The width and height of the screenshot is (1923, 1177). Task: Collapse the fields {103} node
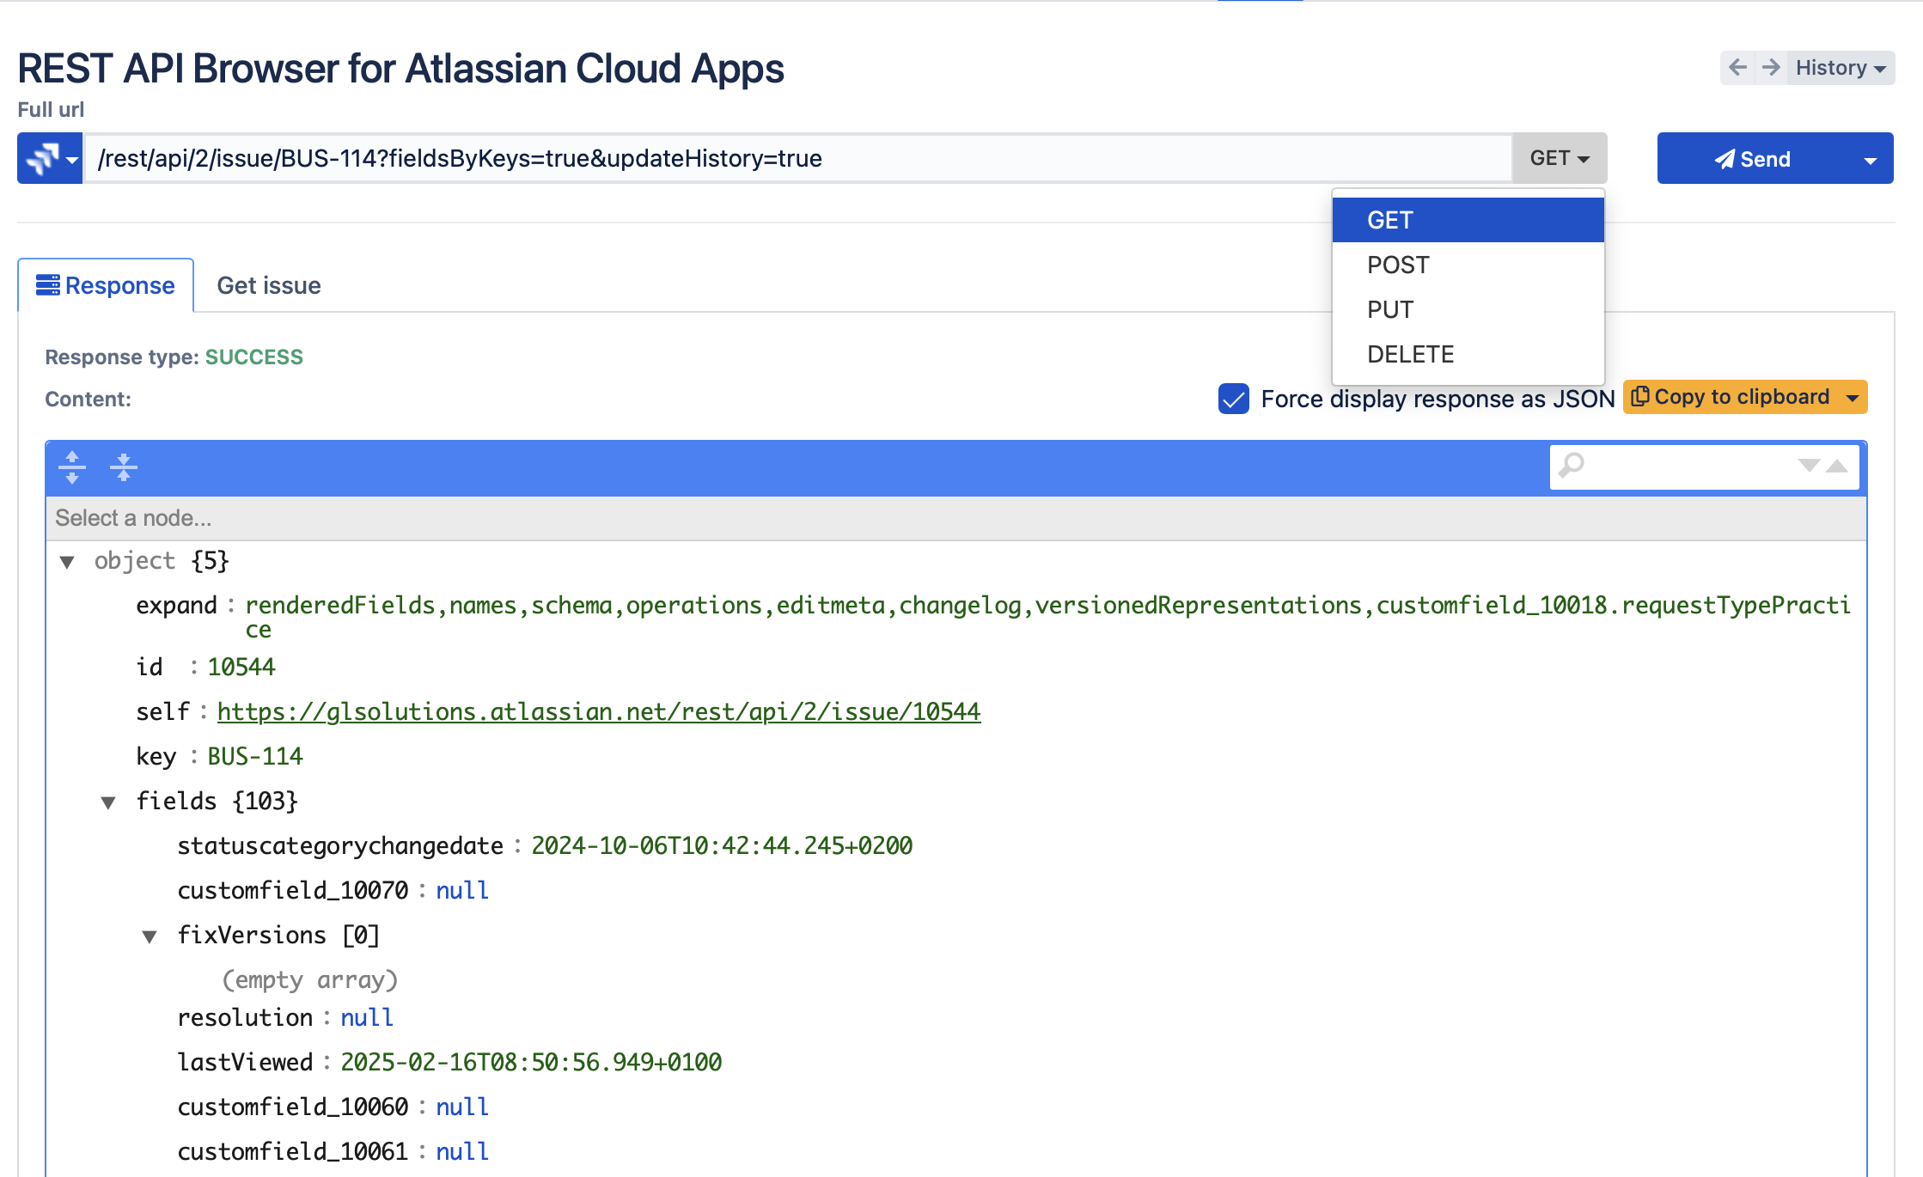(x=108, y=802)
